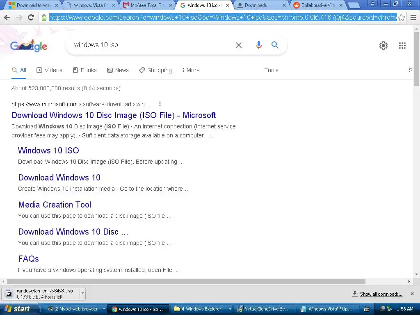The height and width of the screenshot is (315, 420).
Task: Open the Chrome hamburger menu
Action: 413,17
